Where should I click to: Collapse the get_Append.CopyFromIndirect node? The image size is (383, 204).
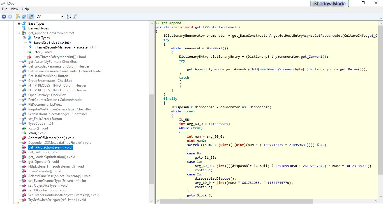(19, 33)
